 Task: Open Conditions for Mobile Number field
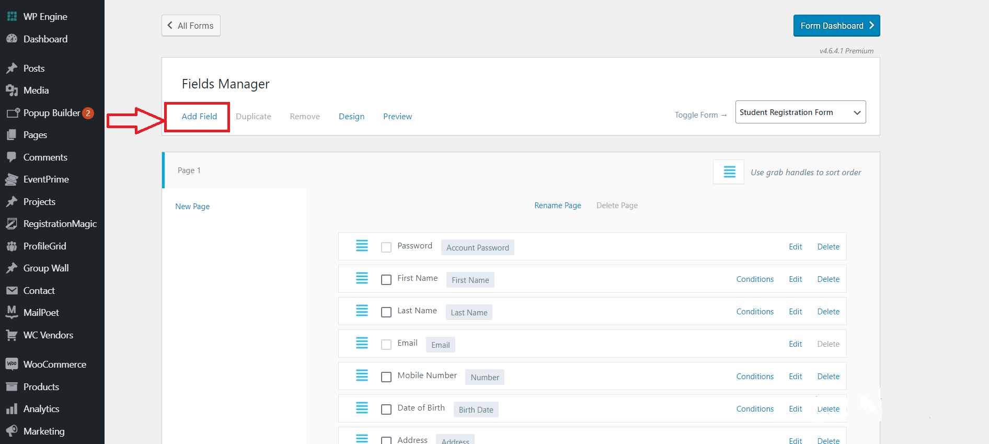(x=755, y=377)
